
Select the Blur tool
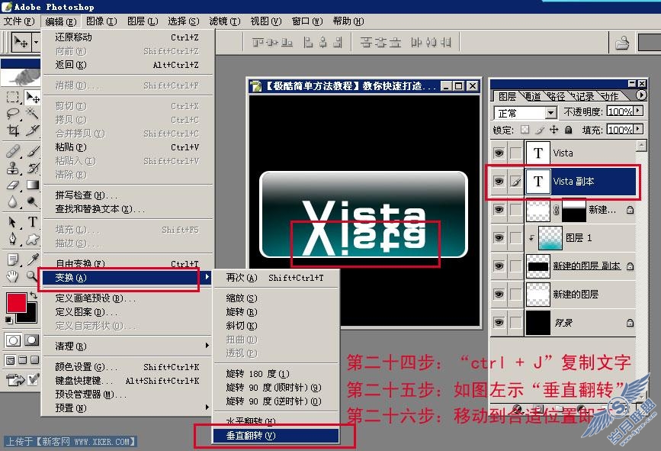click(x=13, y=201)
